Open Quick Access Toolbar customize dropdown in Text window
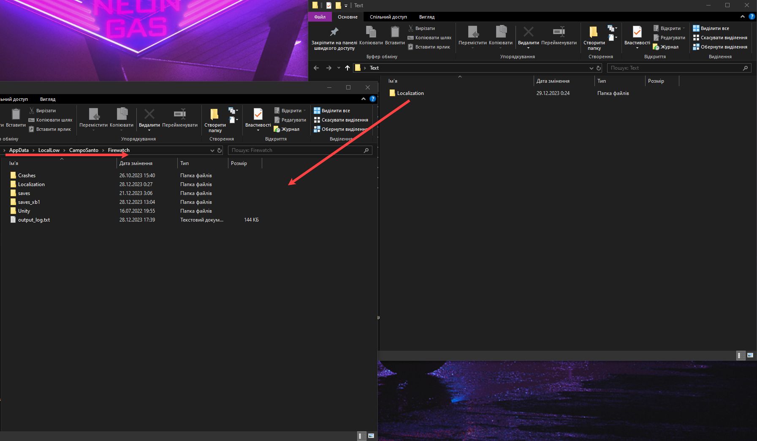 click(x=346, y=5)
